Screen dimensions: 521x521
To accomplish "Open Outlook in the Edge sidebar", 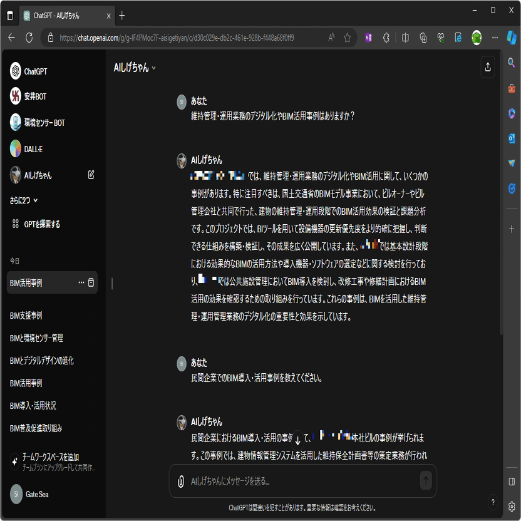I will tap(512, 138).
